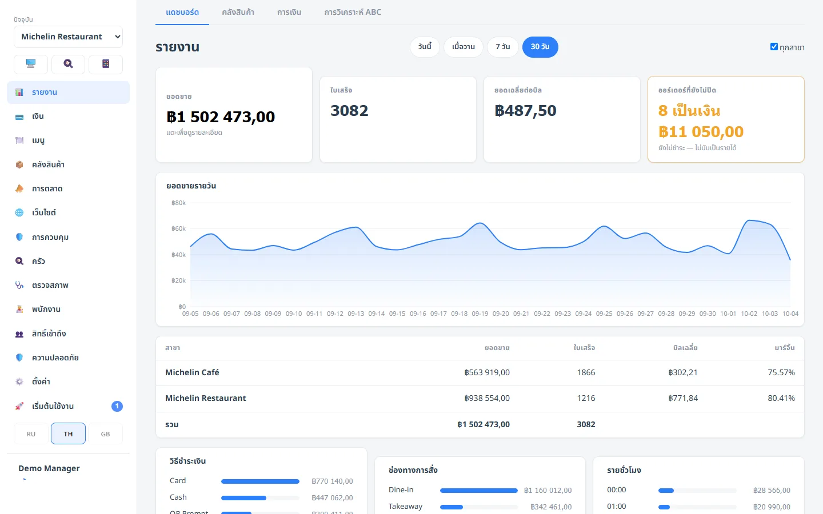
Task: Set the report period to 7 วัน
Action: coord(503,47)
